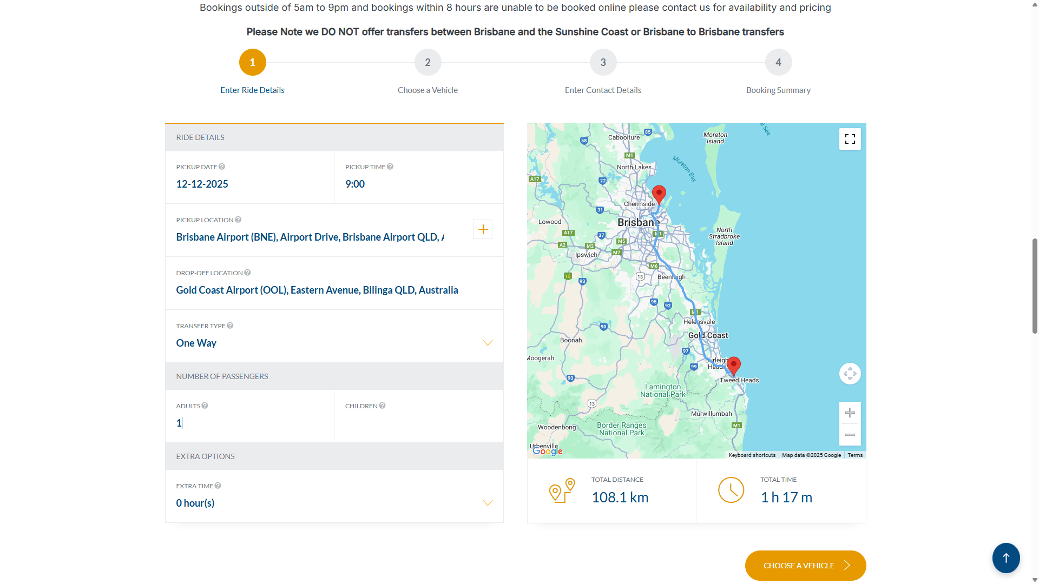Expand the Extra Time dropdown
The image size is (1039, 584).
(x=487, y=503)
